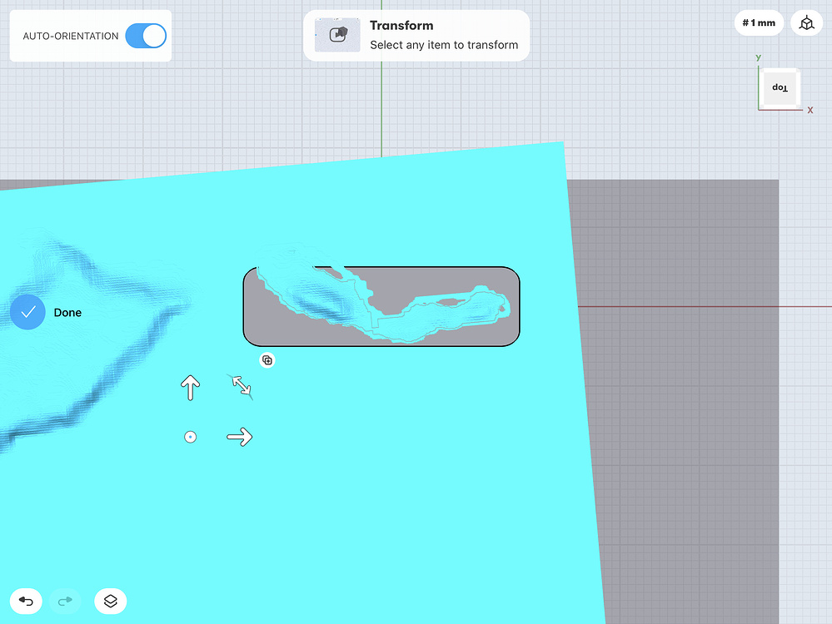Select the upward move arrow handle
832x624 pixels.
[190, 388]
